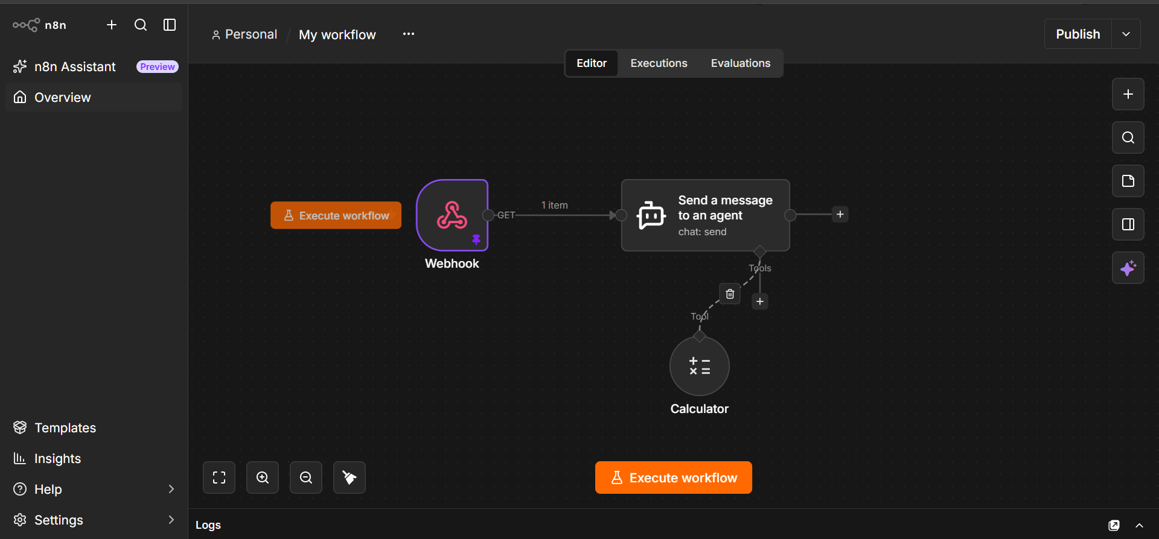Toggle the side panel from right toolbar

pos(1128,224)
